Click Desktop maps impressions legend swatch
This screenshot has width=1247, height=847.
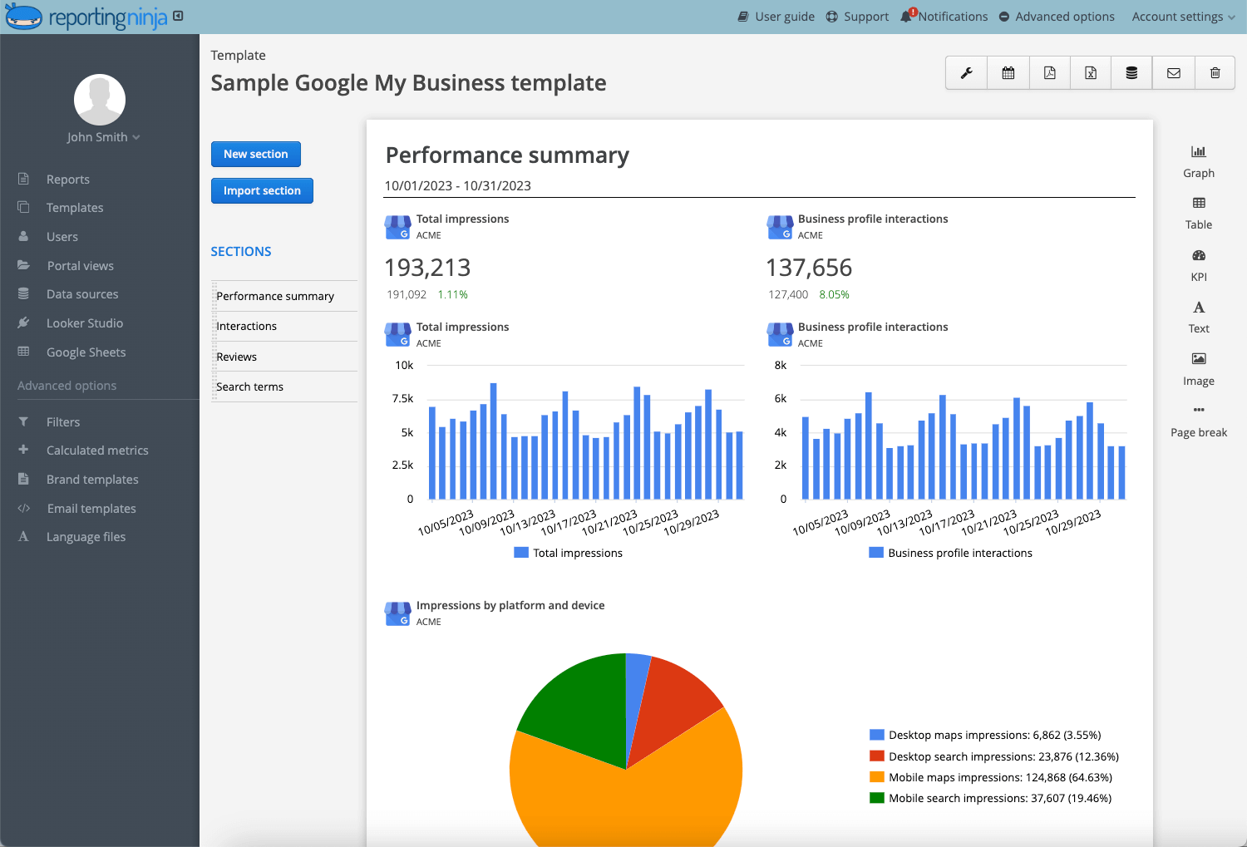(x=876, y=735)
